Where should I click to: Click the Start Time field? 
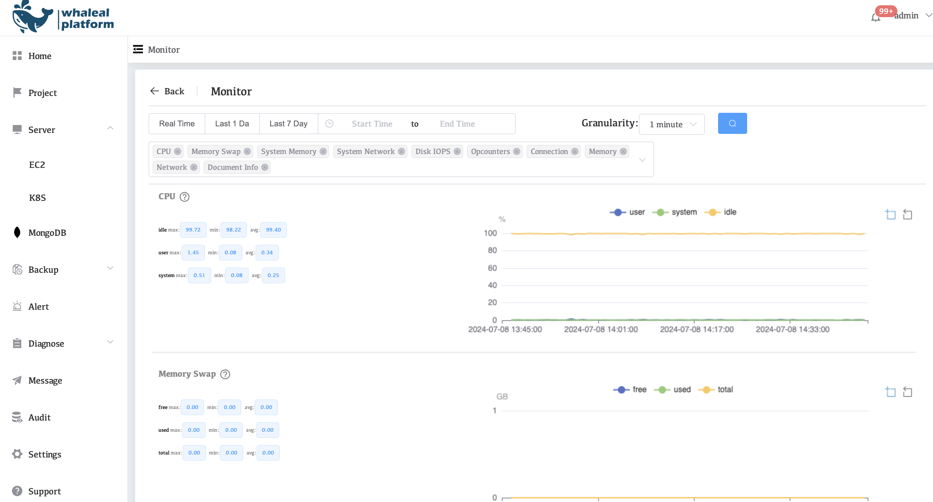pos(372,124)
